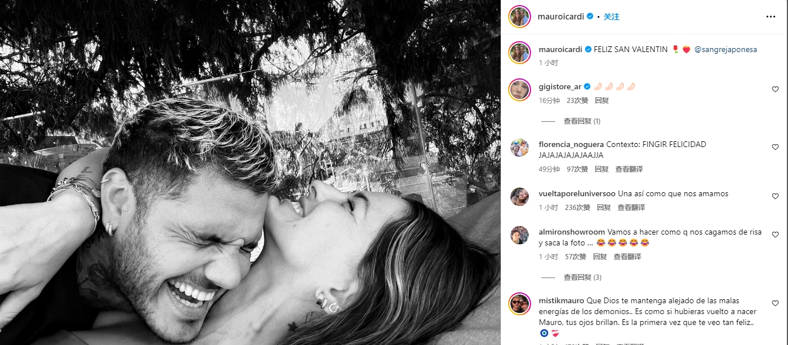
Task: Open the three-dot more options menu
Action: click(x=770, y=17)
